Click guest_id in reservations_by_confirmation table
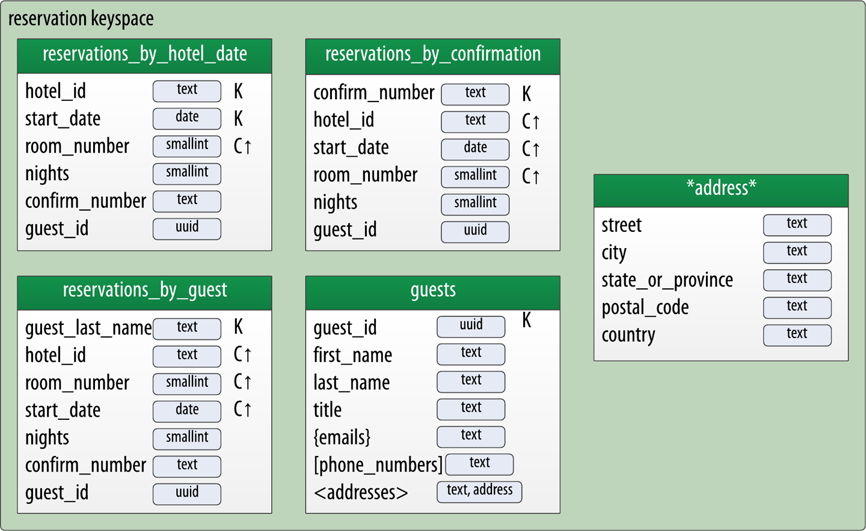 point(345,230)
